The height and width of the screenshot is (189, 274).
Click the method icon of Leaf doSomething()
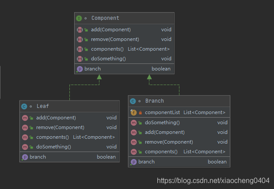tap(25, 147)
